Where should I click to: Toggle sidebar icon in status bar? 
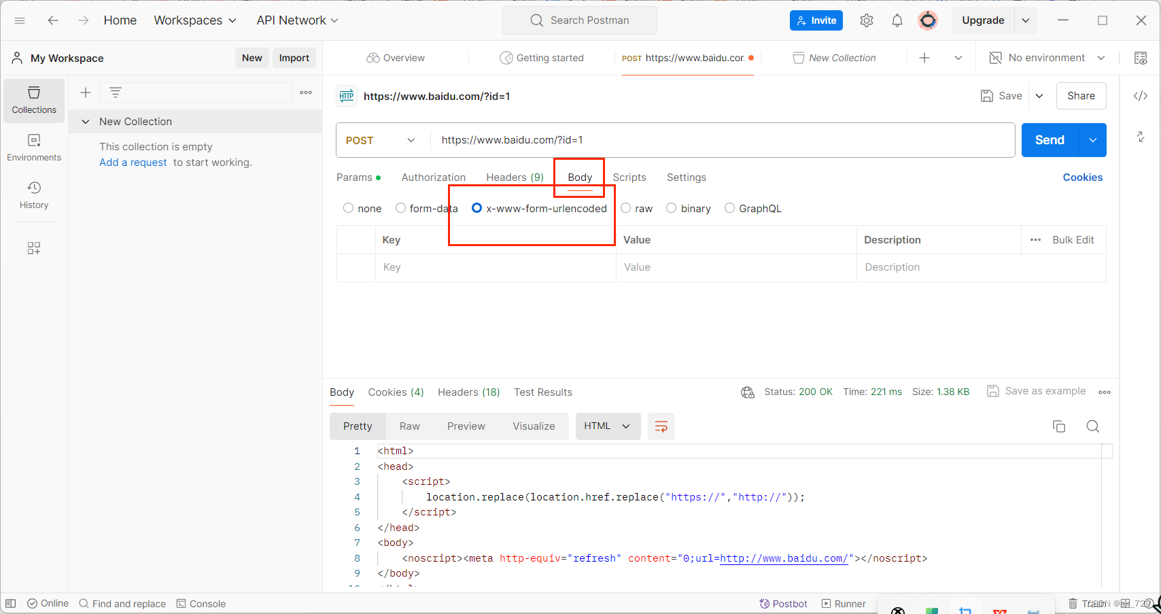click(x=11, y=604)
